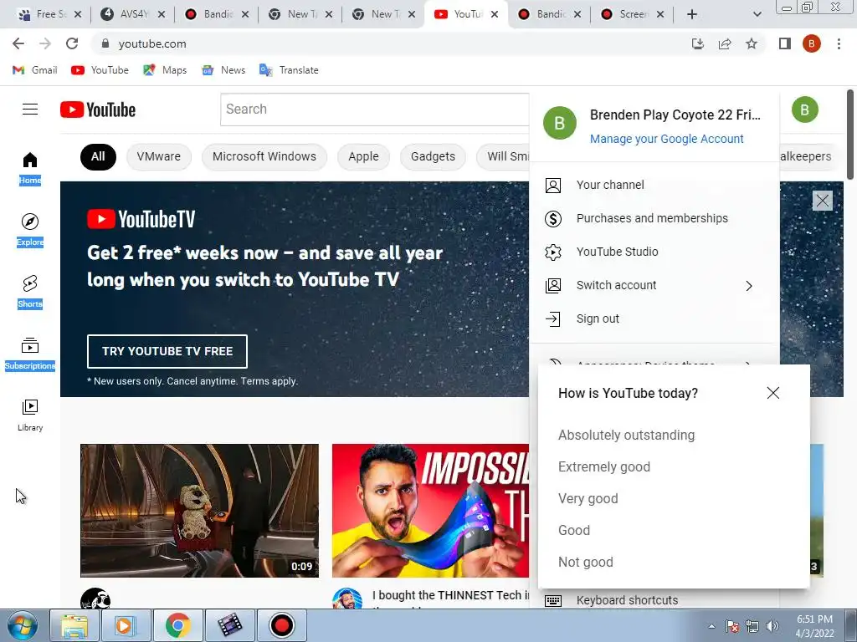
Task: Open the 0:09 video thumbnail
Action: 199,511
